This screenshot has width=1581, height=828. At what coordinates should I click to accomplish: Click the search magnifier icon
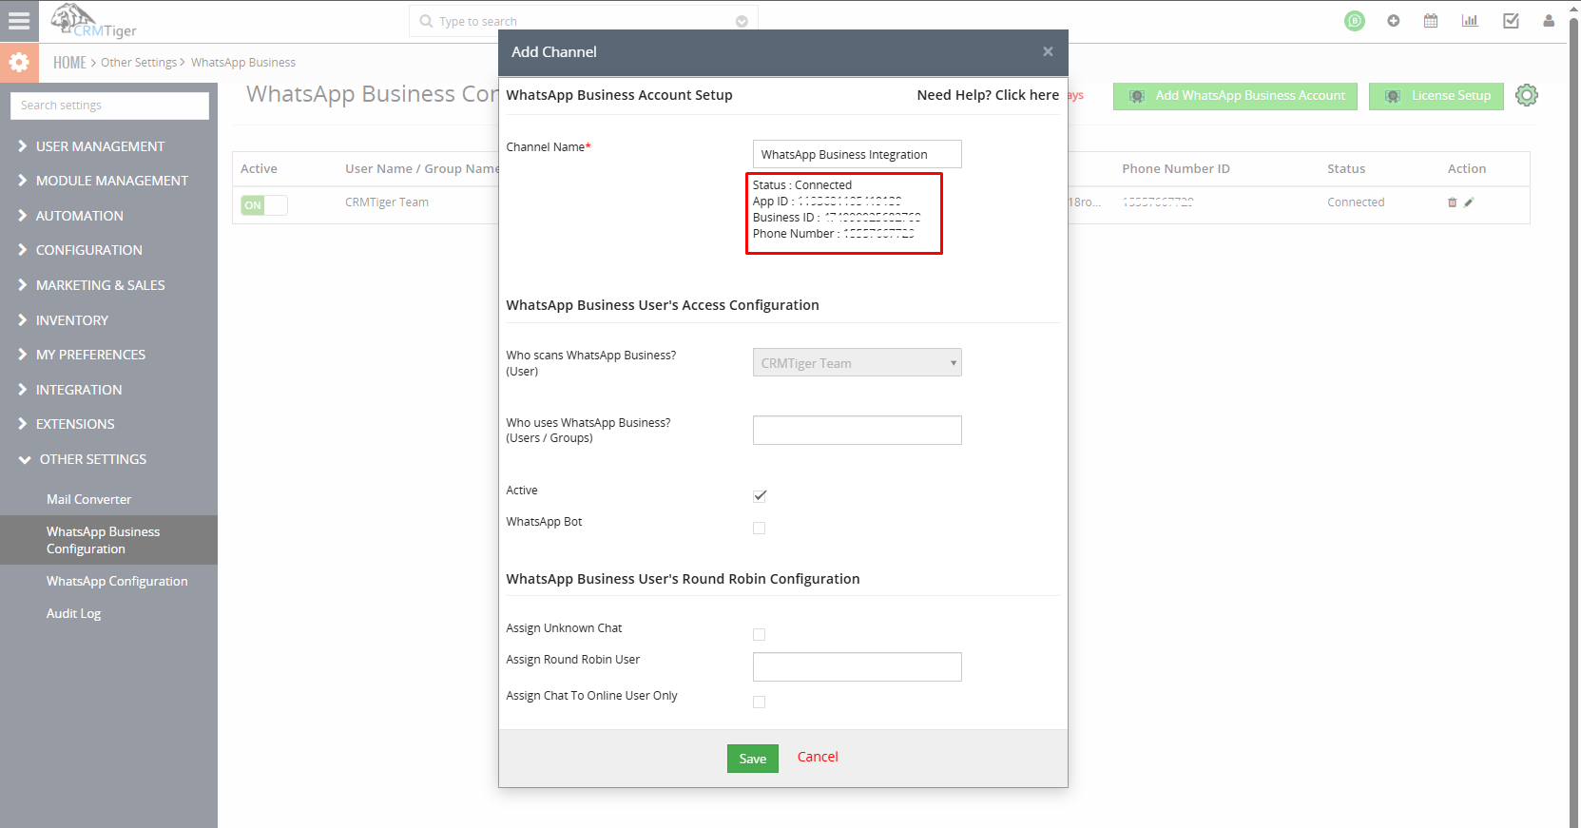click(x=426, y=21)
